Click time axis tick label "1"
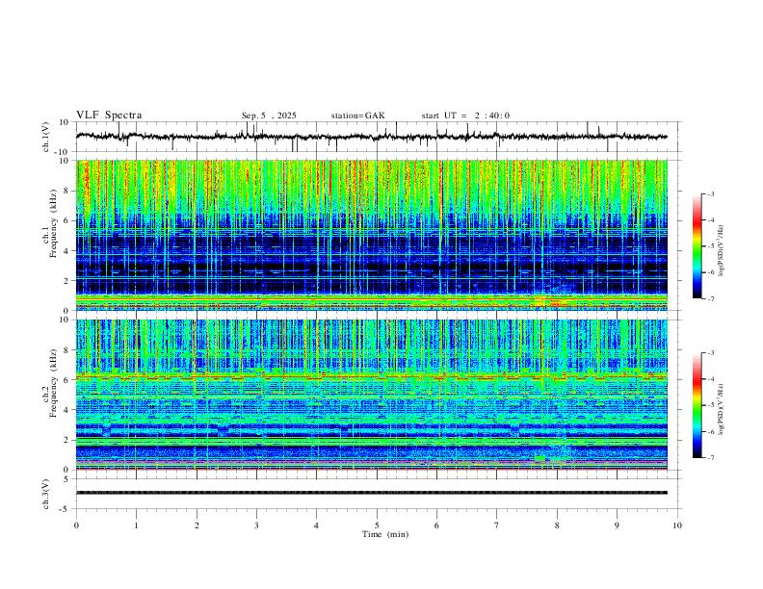This screenshot has width=763, height=589. 136,525
